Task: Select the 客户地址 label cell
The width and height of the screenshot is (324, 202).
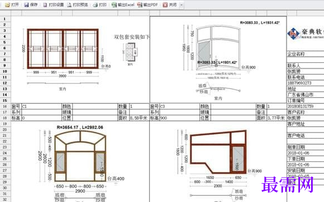Action: tap(306, 124)
